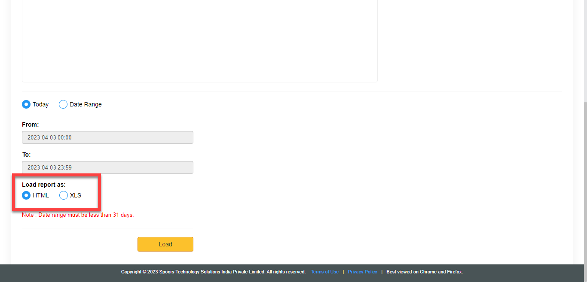The width and height of the screenshot is (587, 282).
Task: Click the 'HTML' option label text
Action: (x=41, y=195)
